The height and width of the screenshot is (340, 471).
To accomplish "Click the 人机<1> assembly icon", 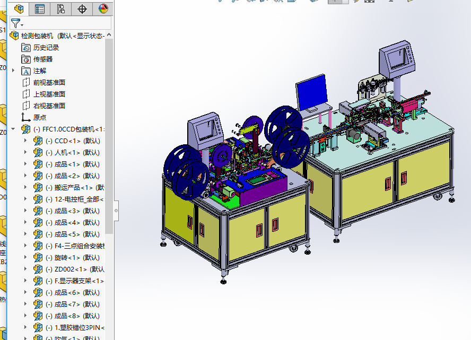I will coord(38,152).
